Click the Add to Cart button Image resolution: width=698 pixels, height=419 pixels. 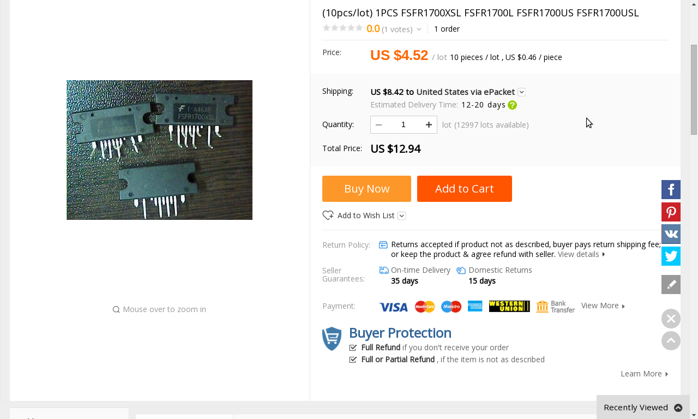(464, 189)
